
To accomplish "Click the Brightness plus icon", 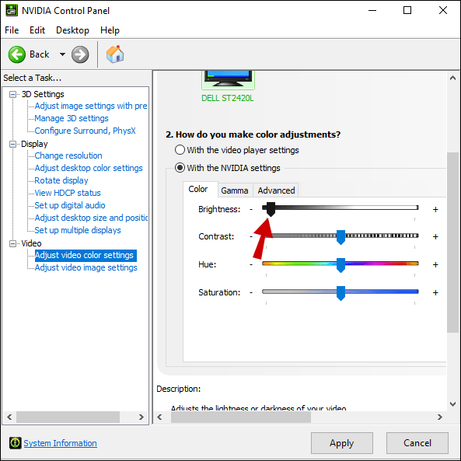I will (x=435, y=209).
